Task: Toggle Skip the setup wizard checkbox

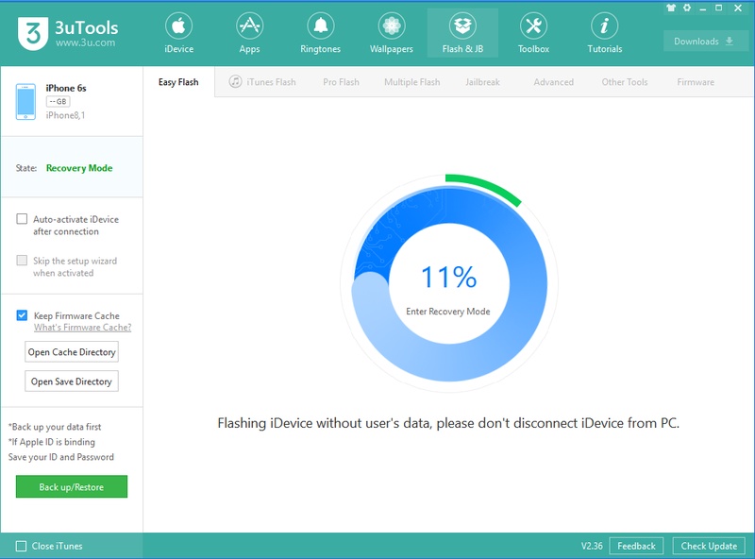Action: pos(22,261)
